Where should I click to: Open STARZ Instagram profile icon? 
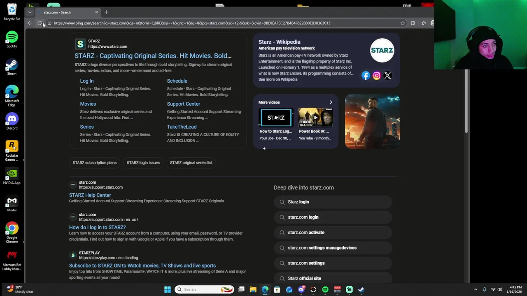click(377, 75)
